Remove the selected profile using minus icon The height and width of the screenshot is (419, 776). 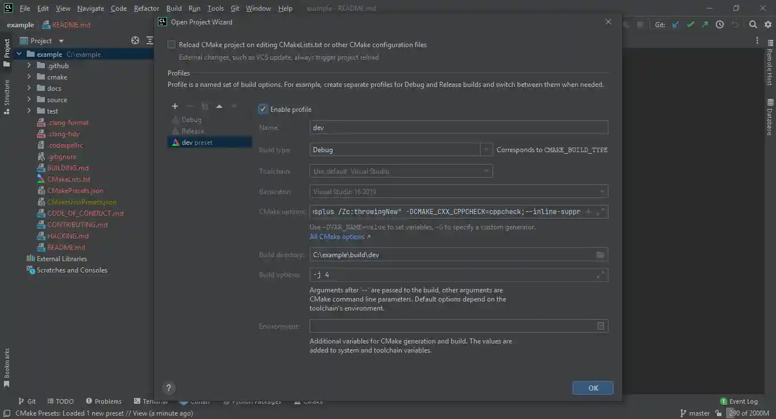[190, 106]
